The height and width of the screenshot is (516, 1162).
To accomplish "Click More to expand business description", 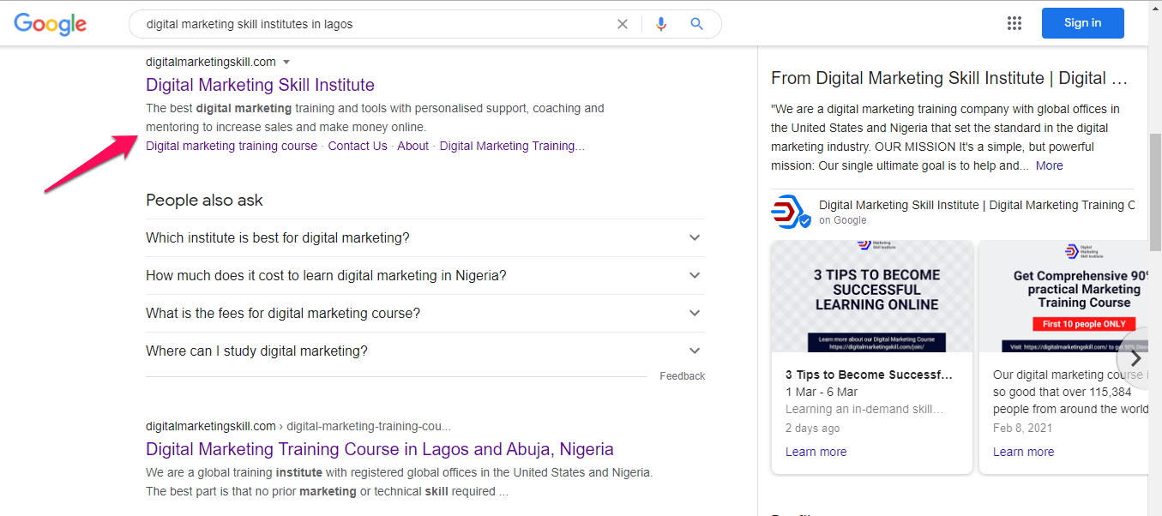I will 1049,165.
